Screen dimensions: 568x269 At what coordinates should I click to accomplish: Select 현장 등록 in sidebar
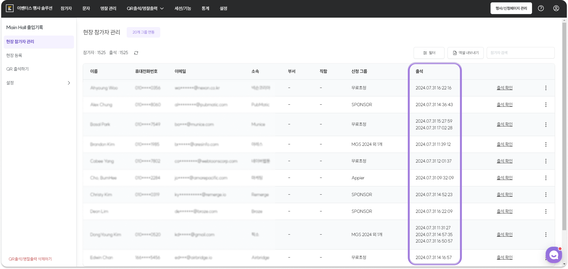click(x=14, y=55)
